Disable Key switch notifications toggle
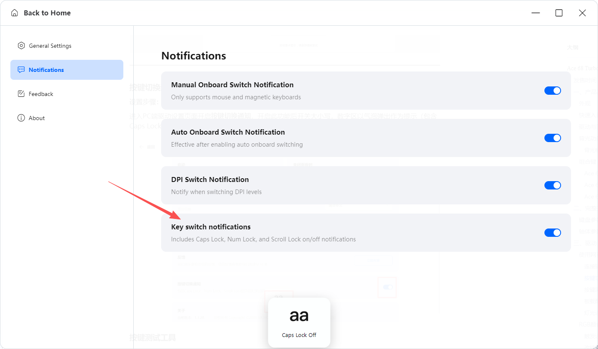 pyautogui.click(x=553, y=233)
